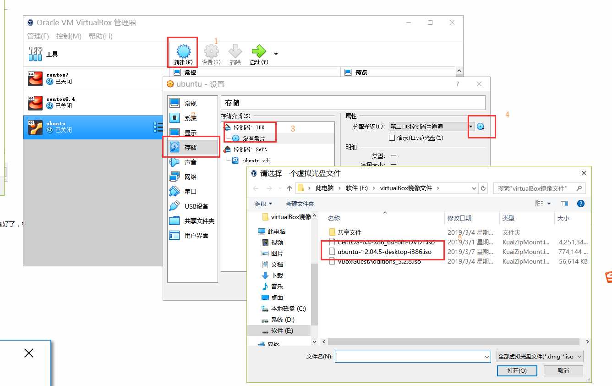The image size is (612, 386).
Task: Select 网络 in the settings sidebar
Action: click(192, 176)
